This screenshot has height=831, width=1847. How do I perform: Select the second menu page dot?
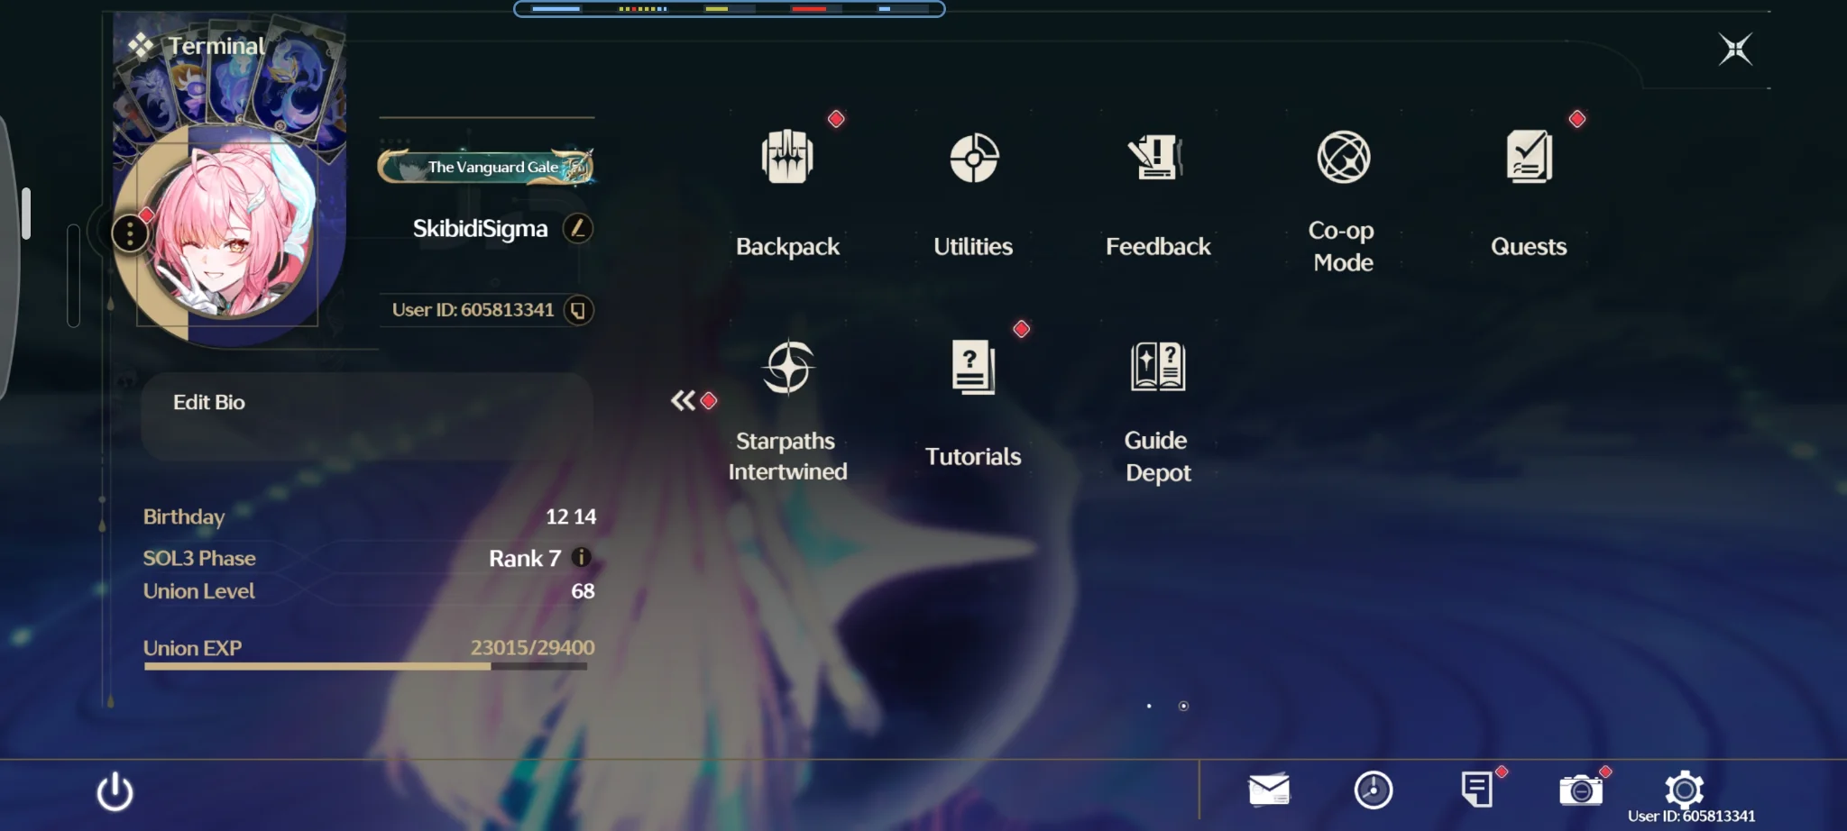[1183, 706]
